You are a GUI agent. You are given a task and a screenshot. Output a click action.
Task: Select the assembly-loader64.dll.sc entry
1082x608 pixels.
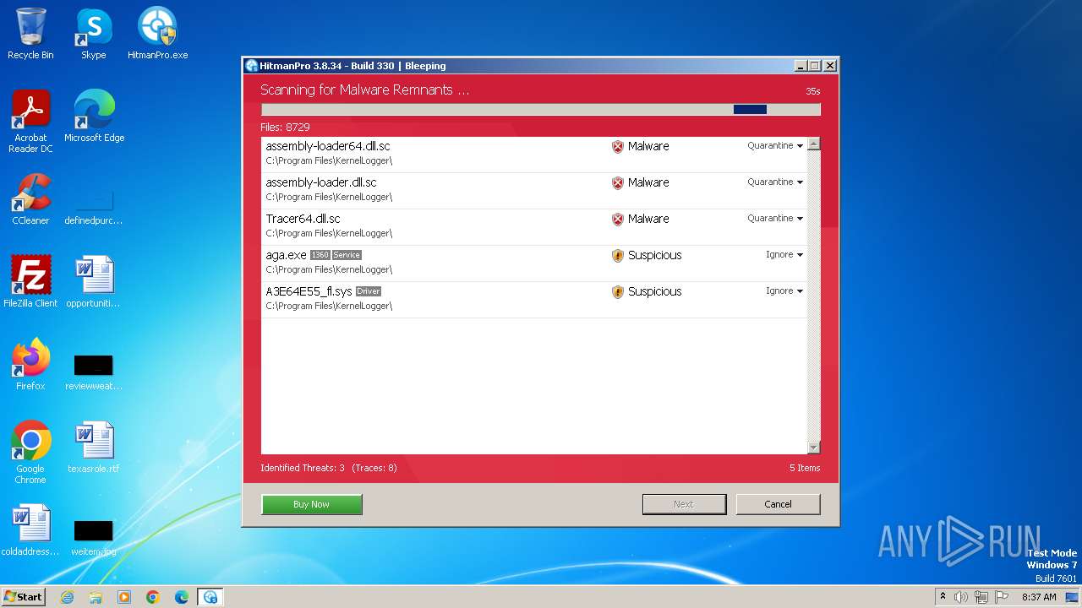534,155
